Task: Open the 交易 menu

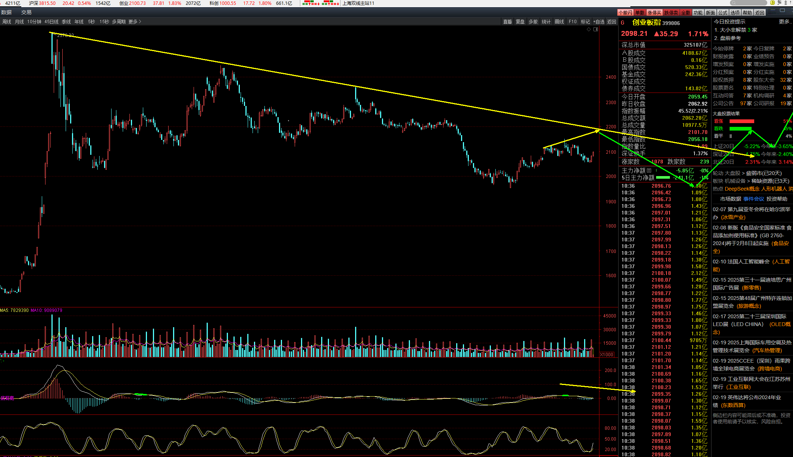Action: pos(26,12)
